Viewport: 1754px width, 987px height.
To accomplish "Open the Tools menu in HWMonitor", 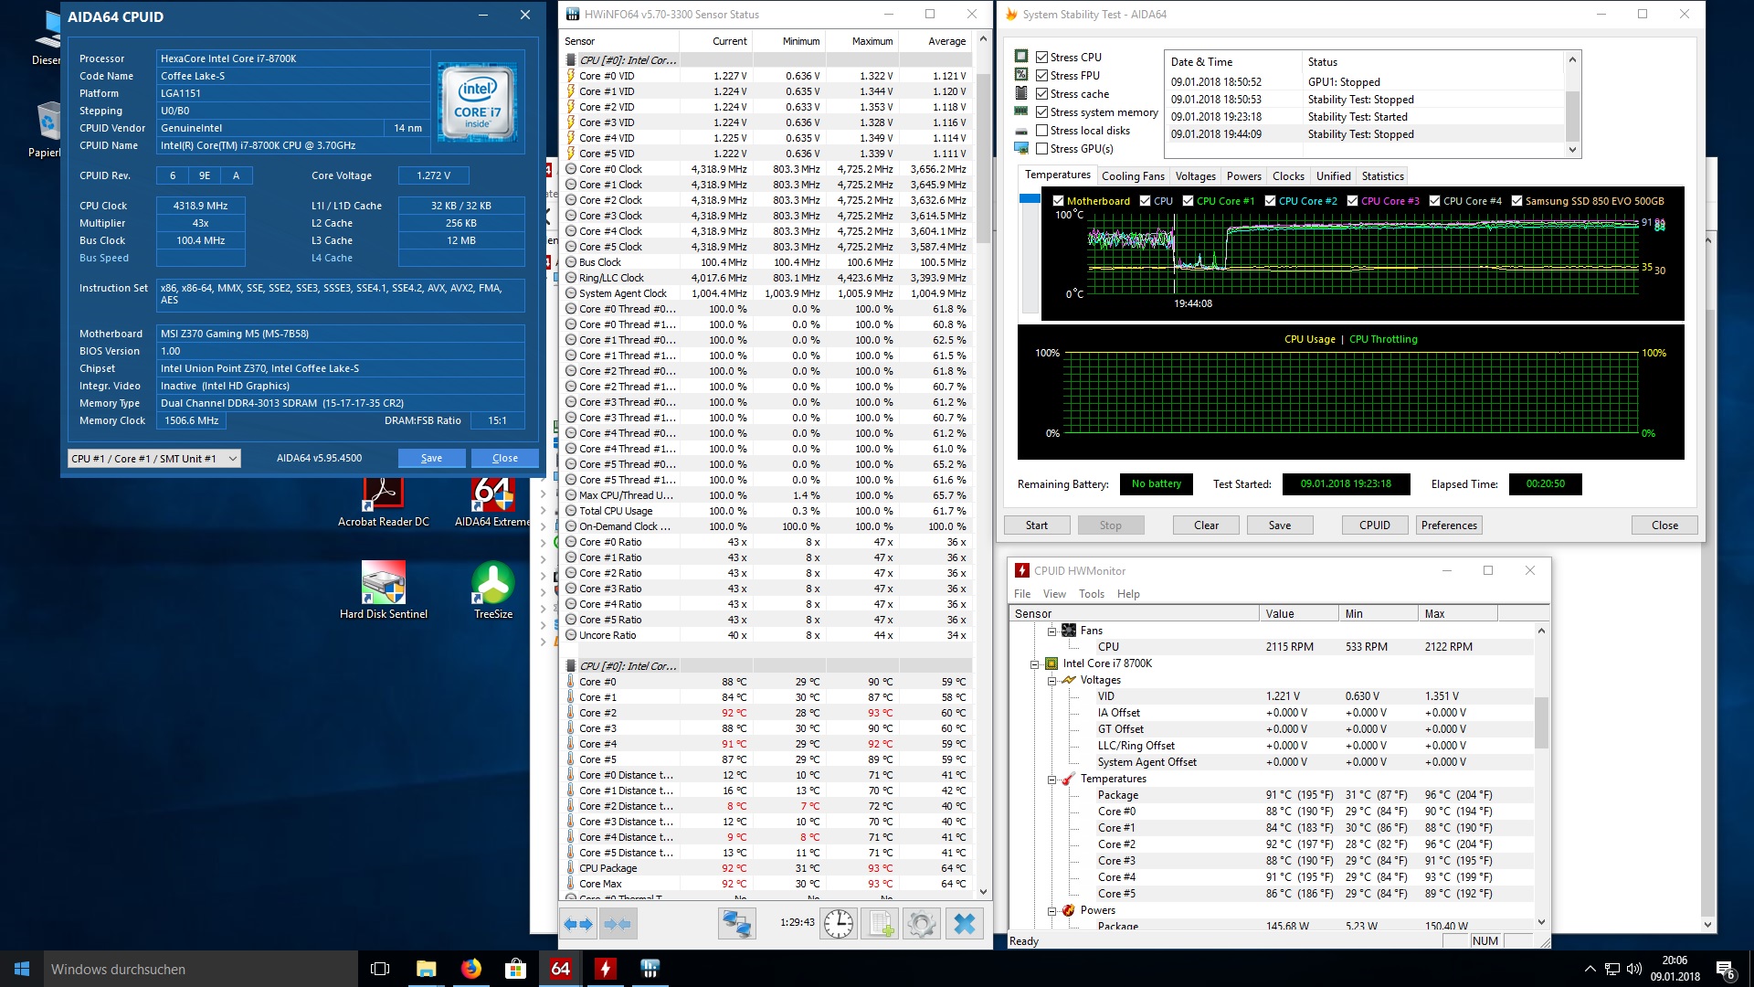I will click(x=1091, y=594).
